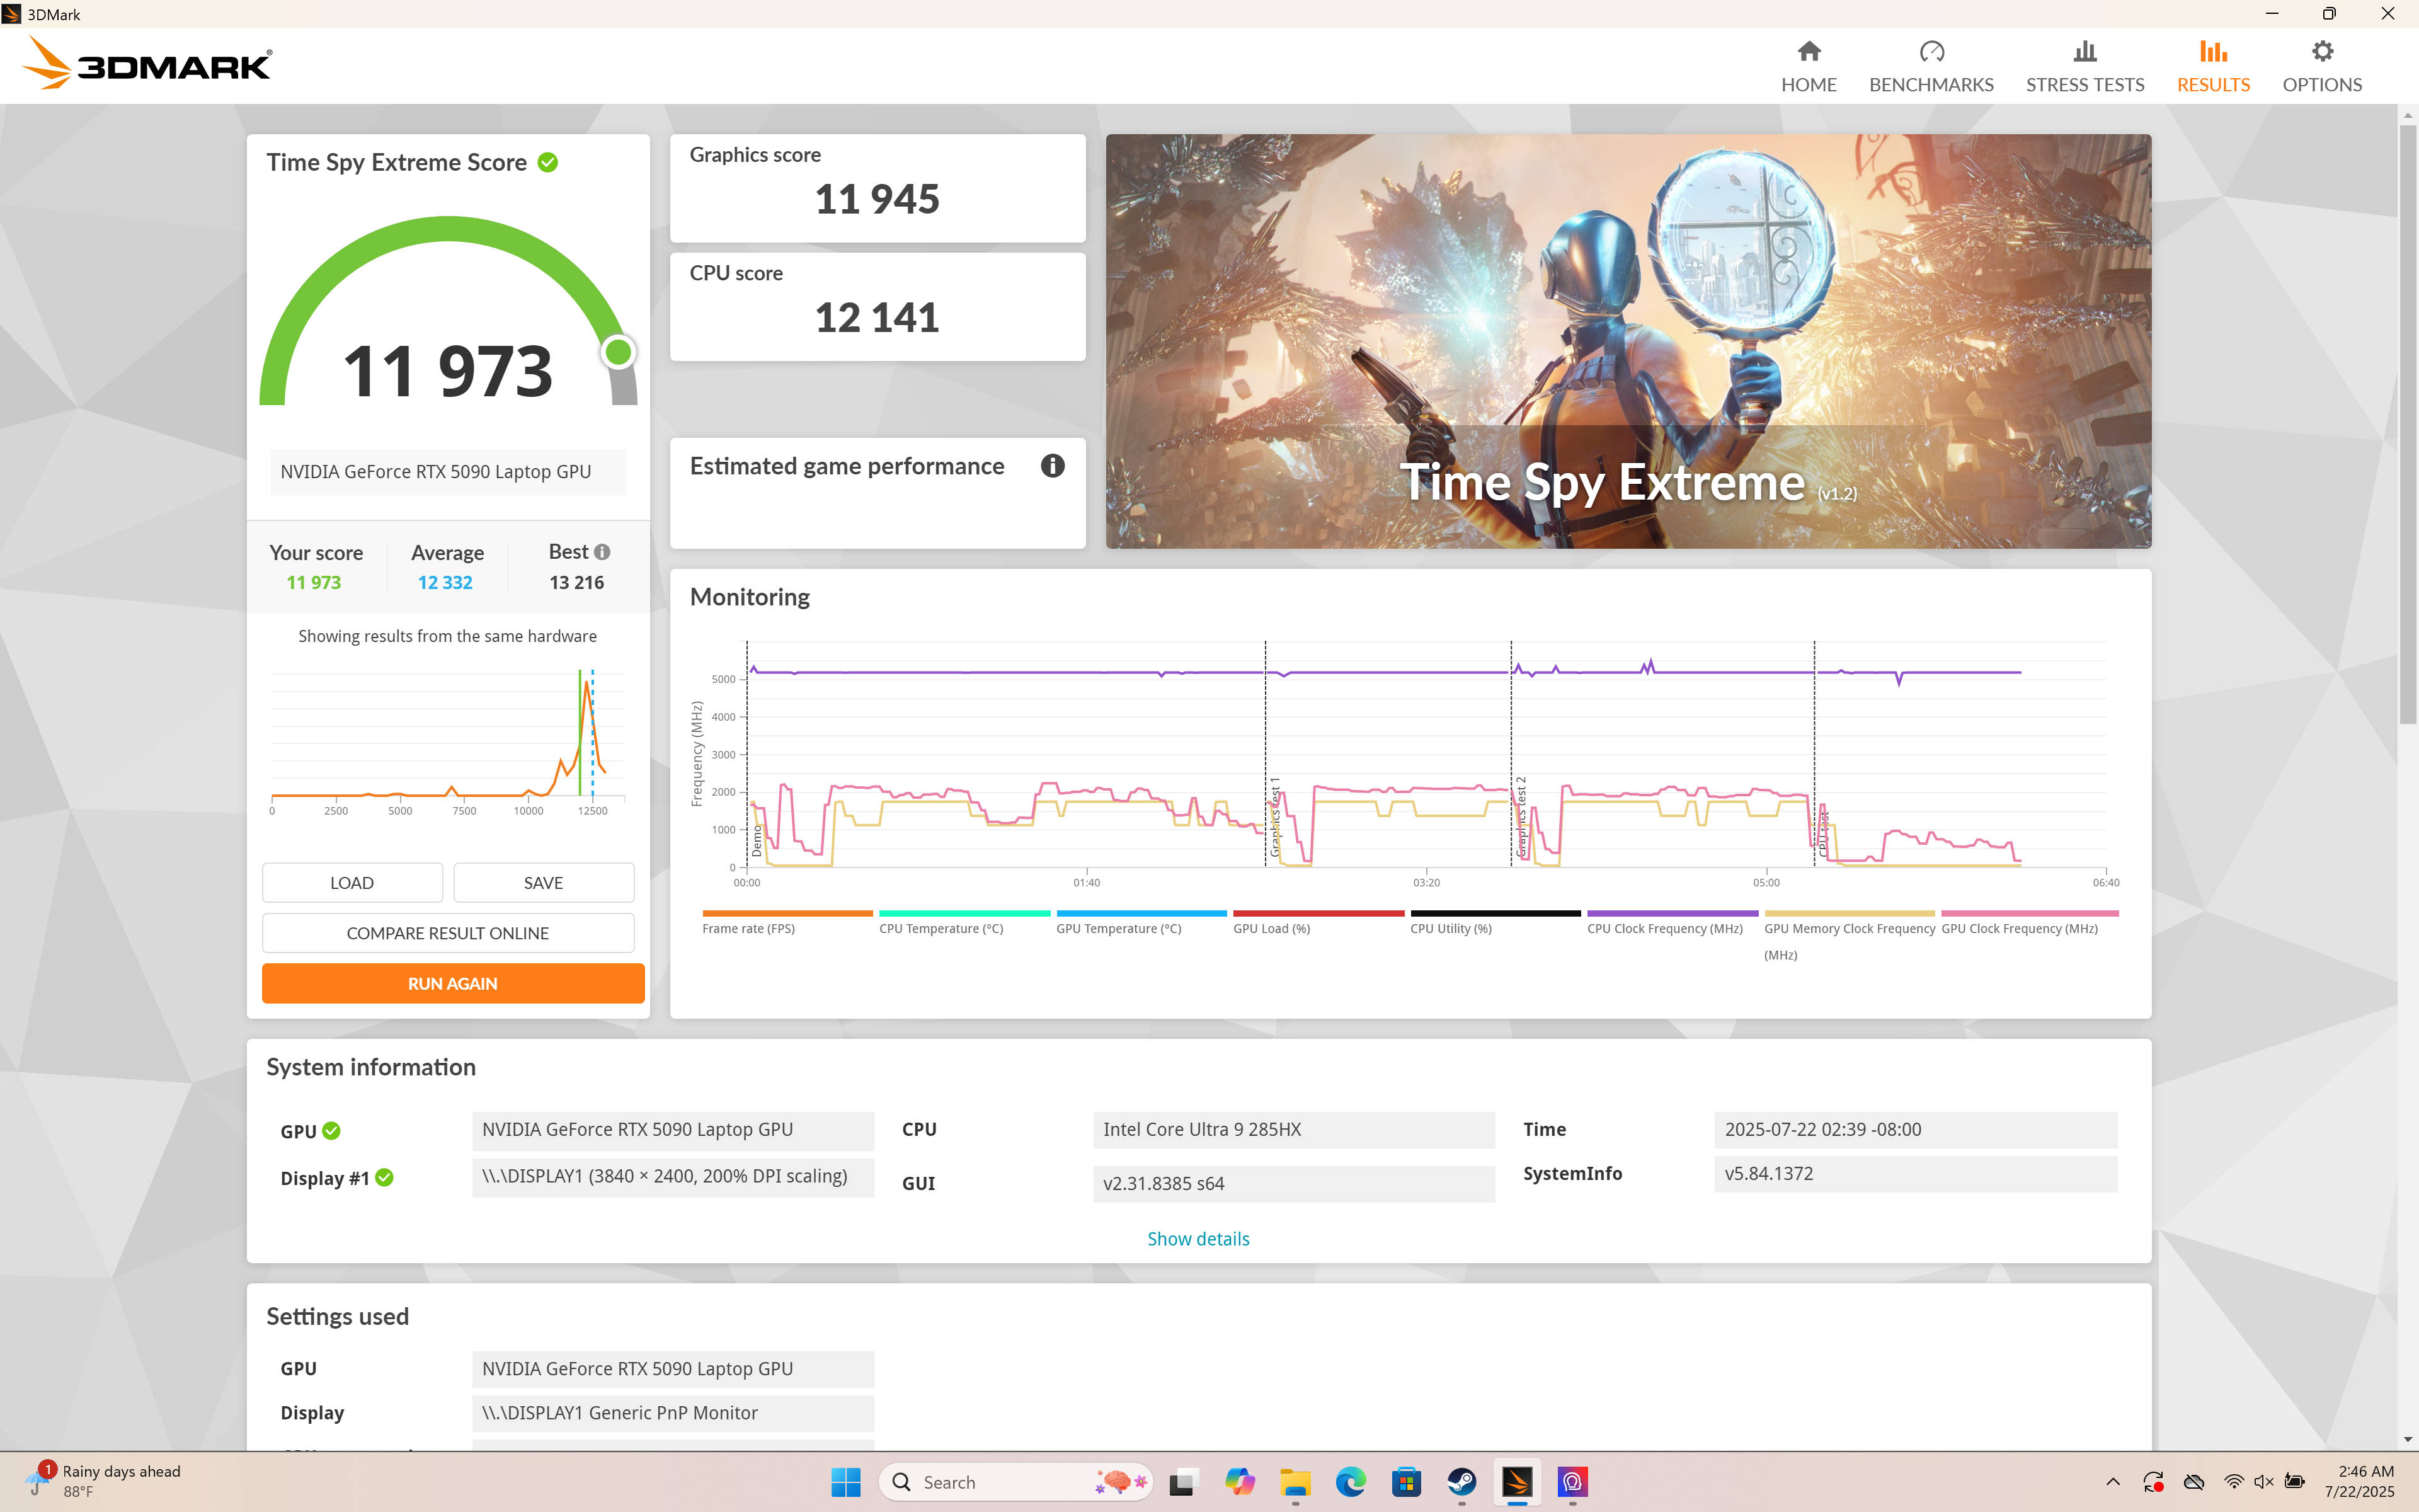Click the purple app icon in the taskbar
2419x1512 pixels.
pyautogui.click(x=1572, y=1482)
